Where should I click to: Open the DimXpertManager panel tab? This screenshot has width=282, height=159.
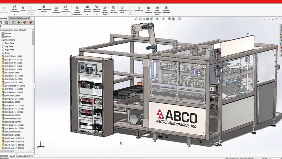point(19,23)
